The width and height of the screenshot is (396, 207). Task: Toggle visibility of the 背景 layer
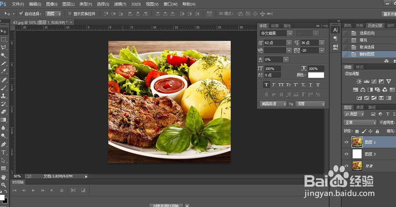click(x=346, y=166)
